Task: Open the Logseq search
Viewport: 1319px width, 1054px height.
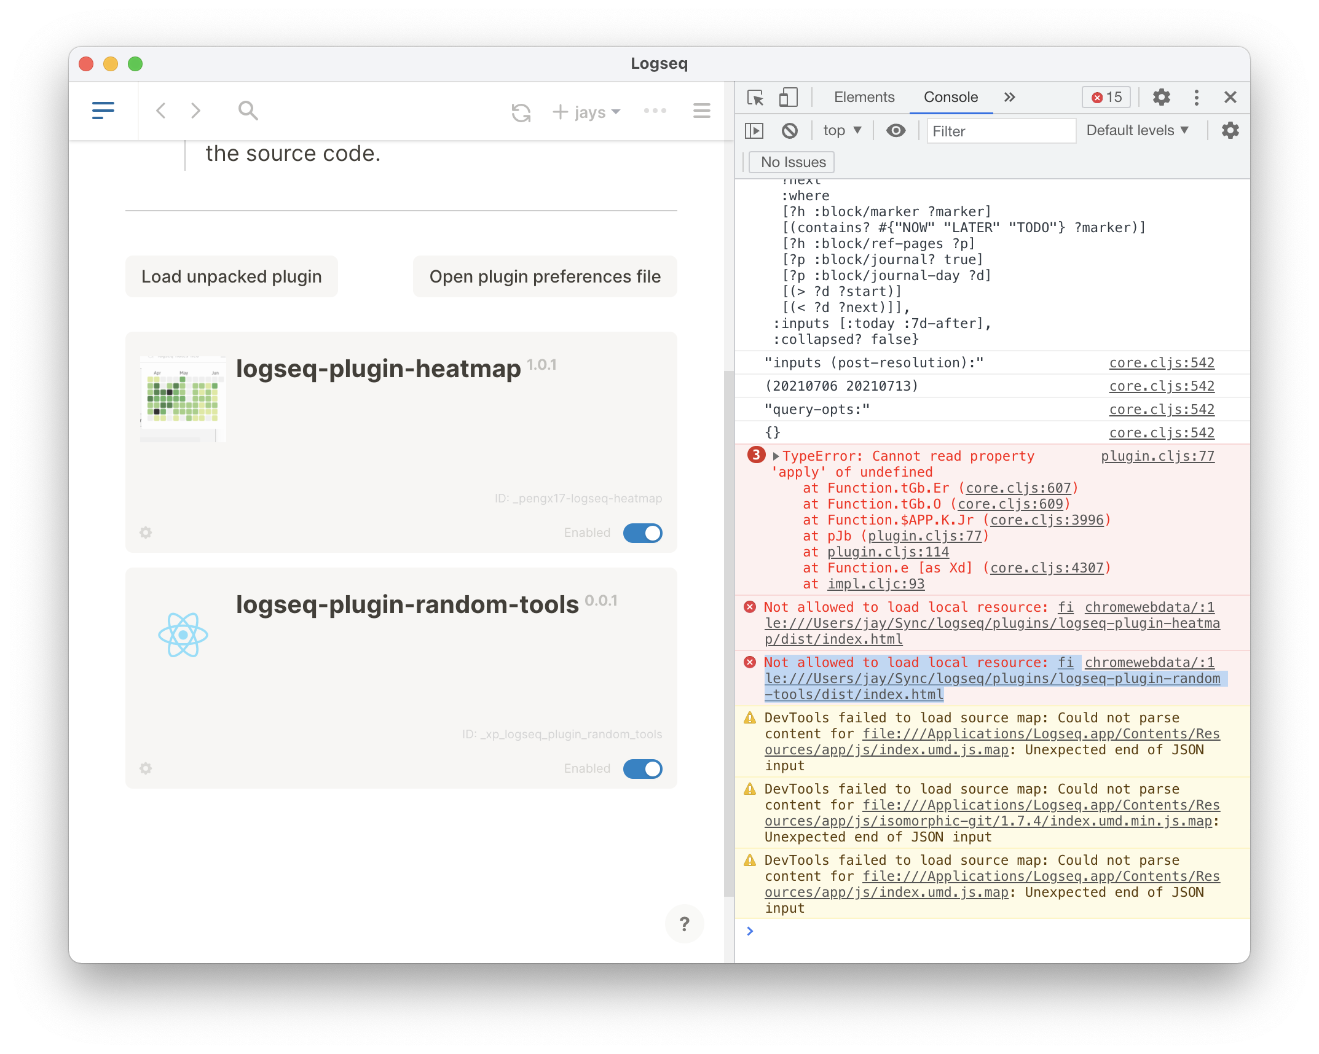Action: pos(248,111)
